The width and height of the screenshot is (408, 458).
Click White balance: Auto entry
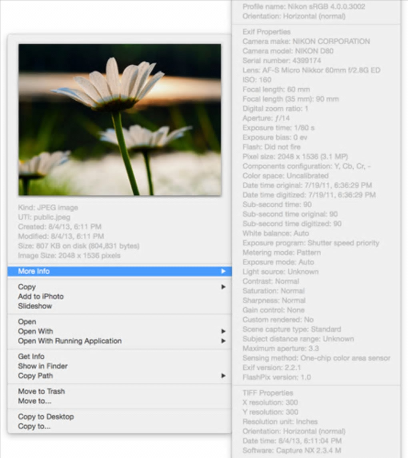pyautogui.click(x=276, y=233)
